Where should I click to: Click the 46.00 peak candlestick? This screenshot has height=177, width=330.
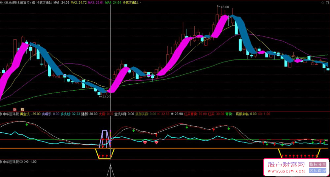[217, 17]
